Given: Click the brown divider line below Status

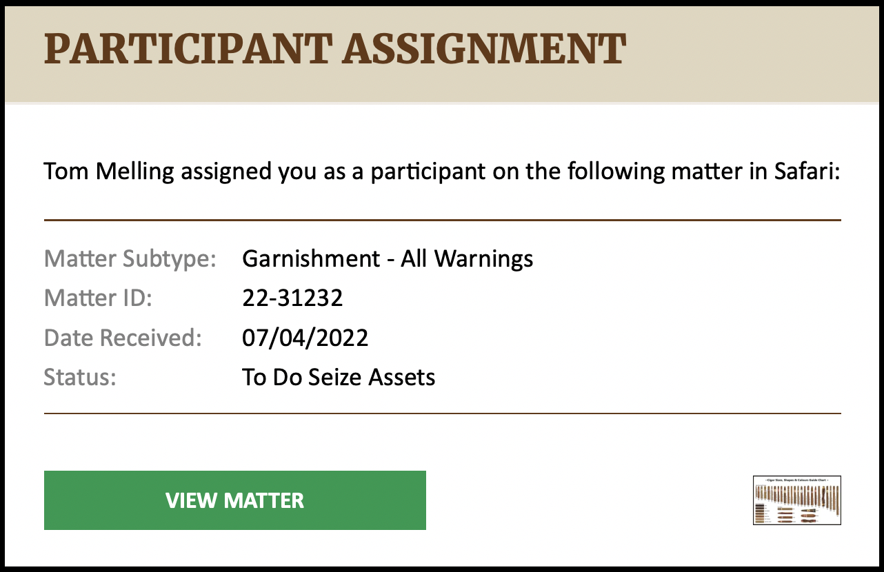Looking at the screenshot, I should [443, 413].
